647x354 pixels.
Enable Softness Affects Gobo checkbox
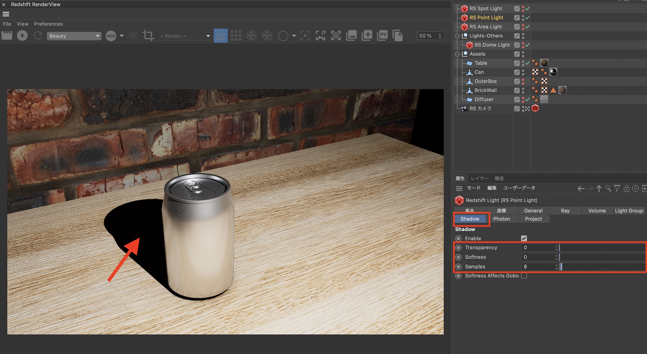[524, 276]
